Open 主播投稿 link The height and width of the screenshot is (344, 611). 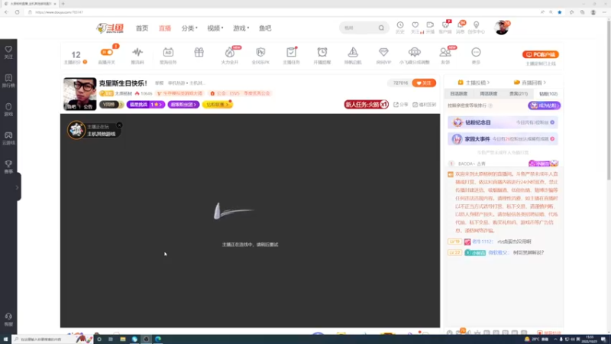(x=473, y=83)
